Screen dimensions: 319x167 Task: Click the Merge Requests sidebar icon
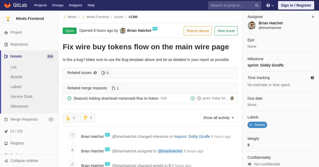pyautogui.click(x=6, y=120)
